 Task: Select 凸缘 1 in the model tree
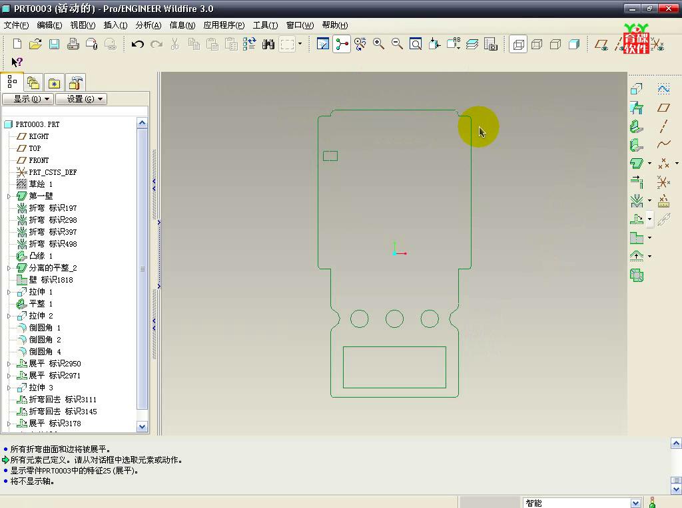pos(41,256)
